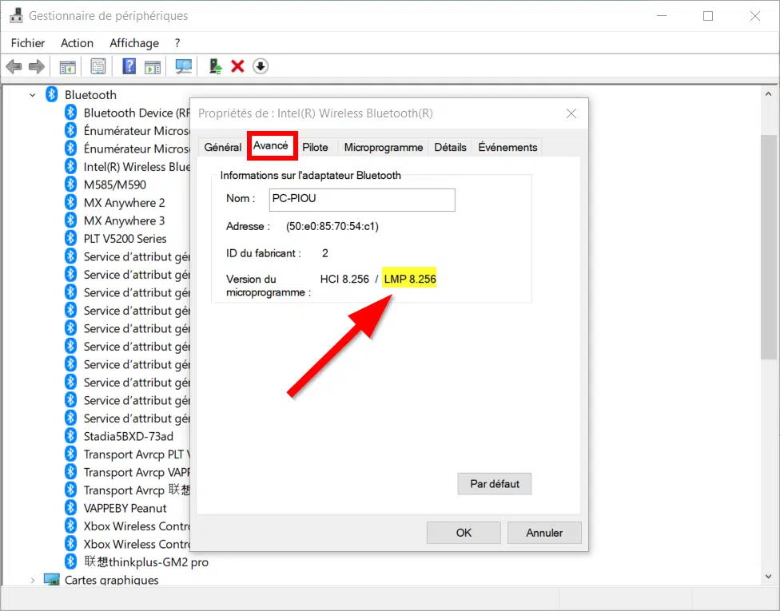Image resolution: width=780 pixels, height=611 pixels.
Task: Switch to the Microprogramme tab
Action: point(383,148)
